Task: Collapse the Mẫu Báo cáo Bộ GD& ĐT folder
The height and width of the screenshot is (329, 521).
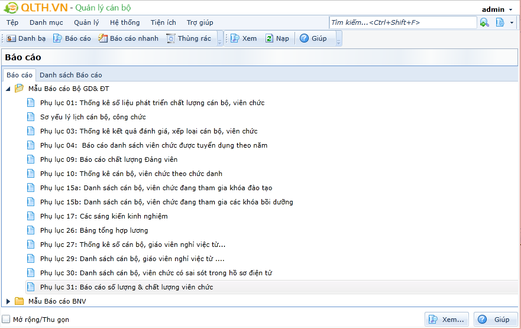Action: pos(8,89)
